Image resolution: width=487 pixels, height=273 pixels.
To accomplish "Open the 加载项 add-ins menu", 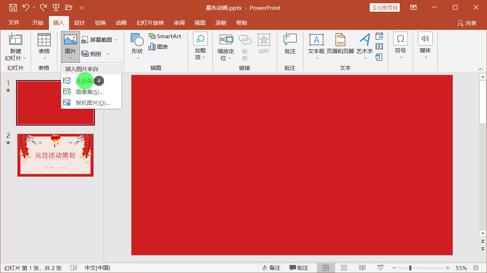I will click(x=200, y=47).
